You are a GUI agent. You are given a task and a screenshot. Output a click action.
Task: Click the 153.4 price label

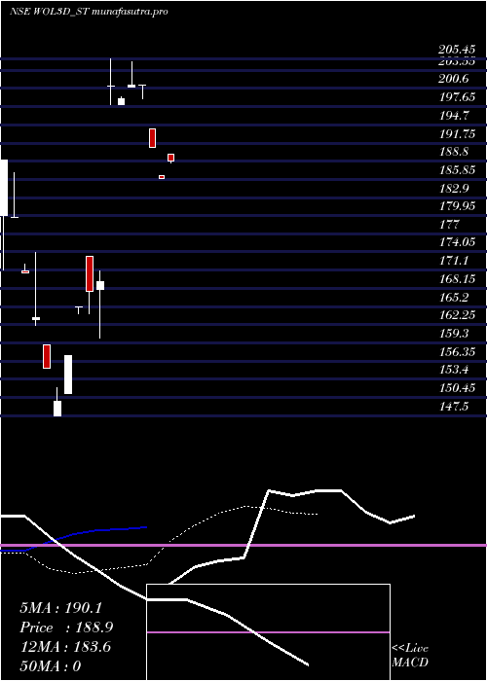click(454, 370)
